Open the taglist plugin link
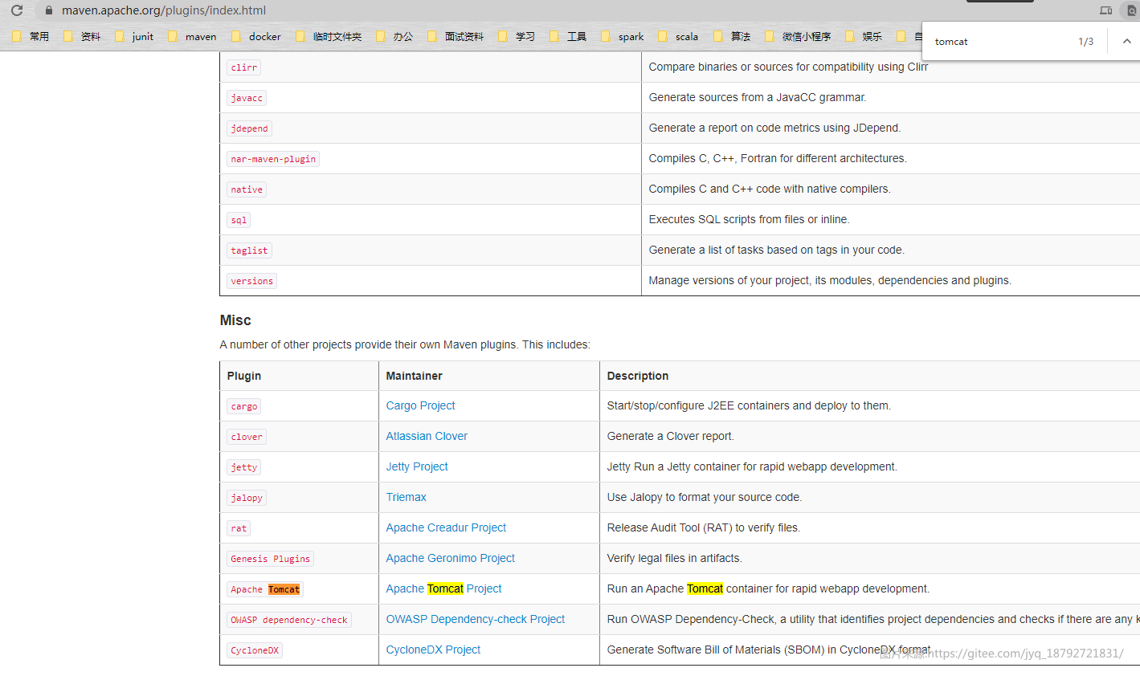Viewport: 1140px width, 676px height. (x=250, y=250)
